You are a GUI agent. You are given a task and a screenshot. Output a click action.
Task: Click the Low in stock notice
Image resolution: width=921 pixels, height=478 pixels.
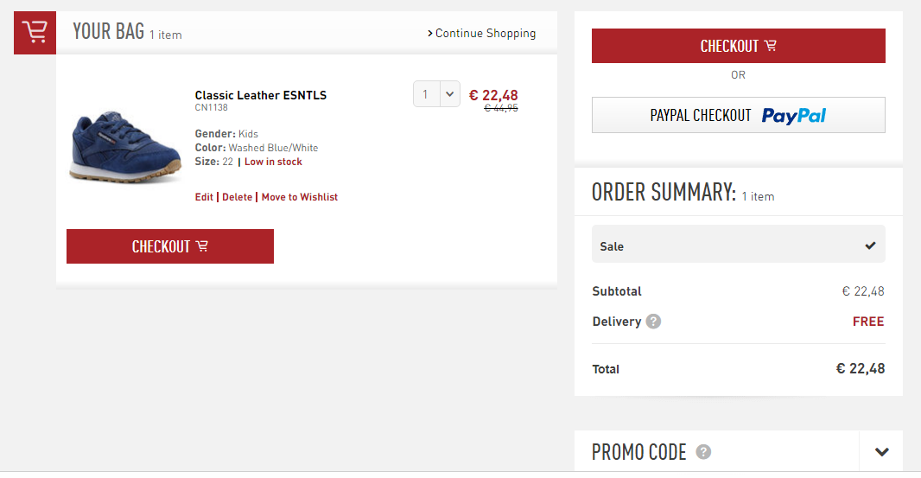pos(273,162)
